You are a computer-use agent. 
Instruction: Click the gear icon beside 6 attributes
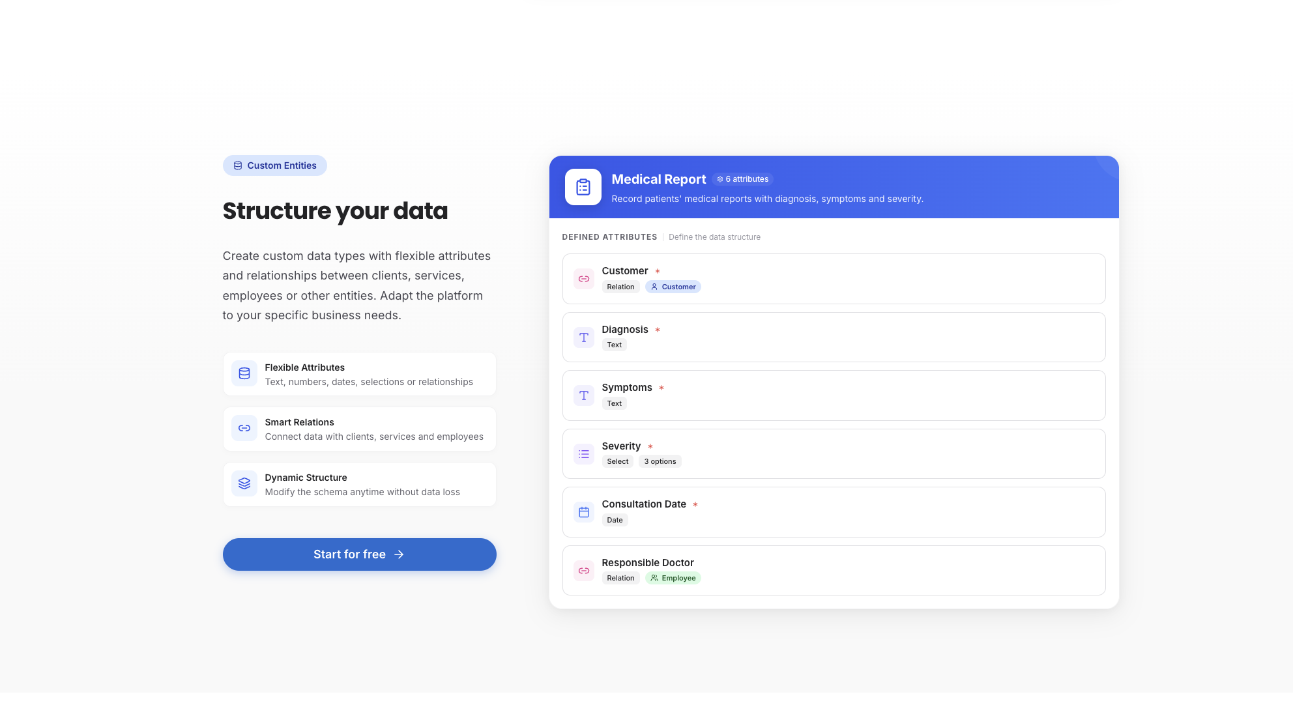[x=721, y=179]
